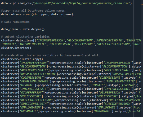This screenshot has height=117, width=143.
Task: Click the '#upper-case all DataFrame column names' comment
Action: click(33, 11)
